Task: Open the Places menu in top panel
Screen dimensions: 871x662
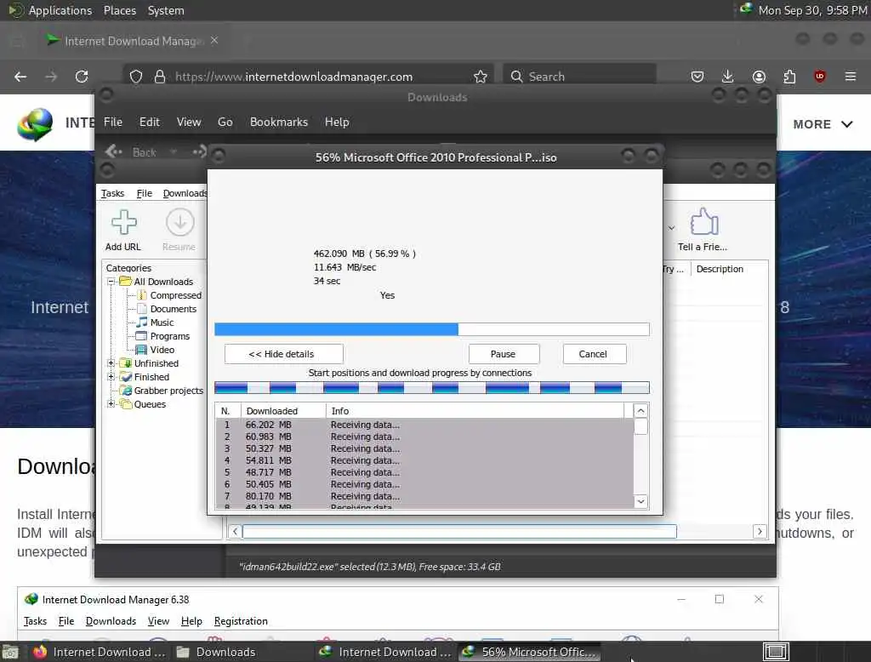Action: click(x=120, y=10)
